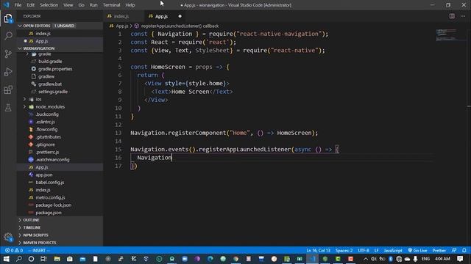Open .gitignore file
Image resolution: width=471 pixels, height=264 pixels.
point(46,144)
